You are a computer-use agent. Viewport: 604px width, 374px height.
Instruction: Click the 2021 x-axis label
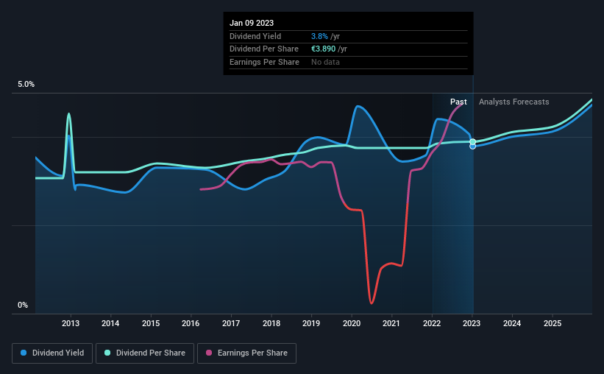[x=391, y=323]
